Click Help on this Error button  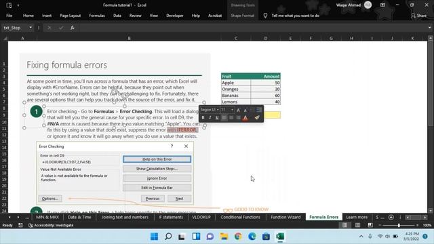[x=157, y=159]
